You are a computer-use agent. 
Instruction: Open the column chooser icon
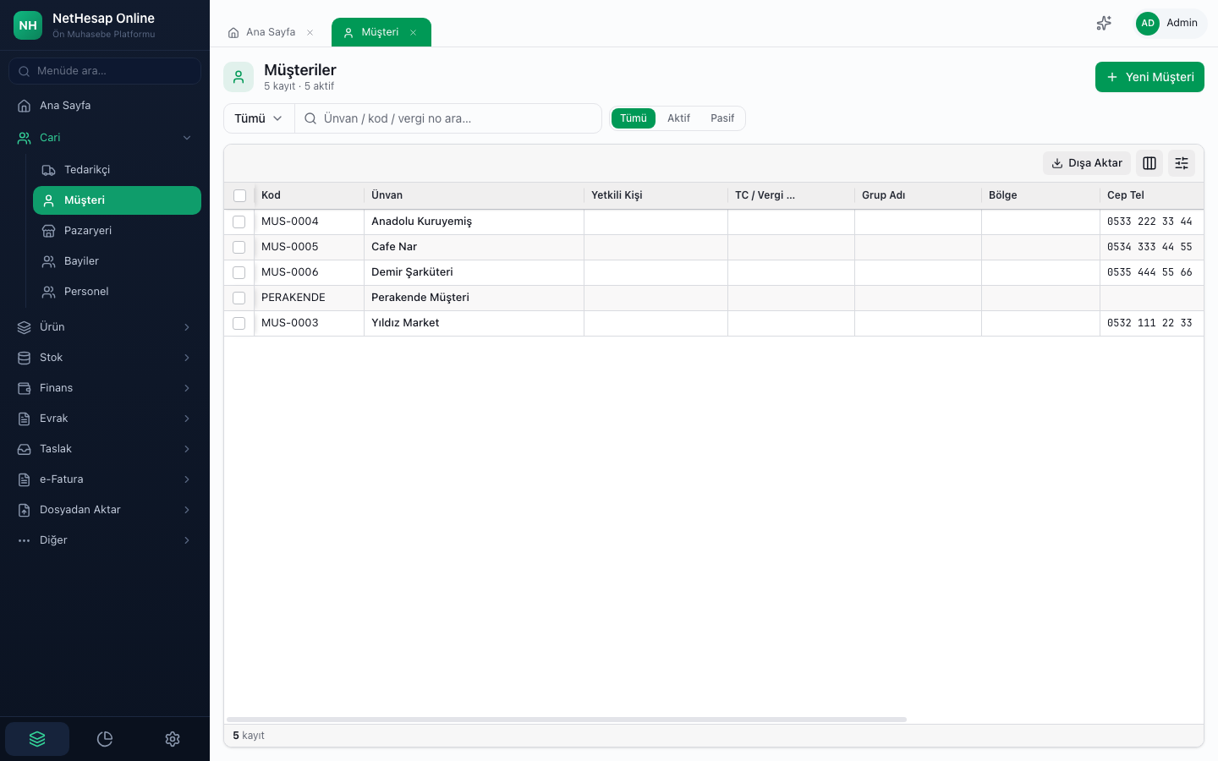[x=1149, y=163]
